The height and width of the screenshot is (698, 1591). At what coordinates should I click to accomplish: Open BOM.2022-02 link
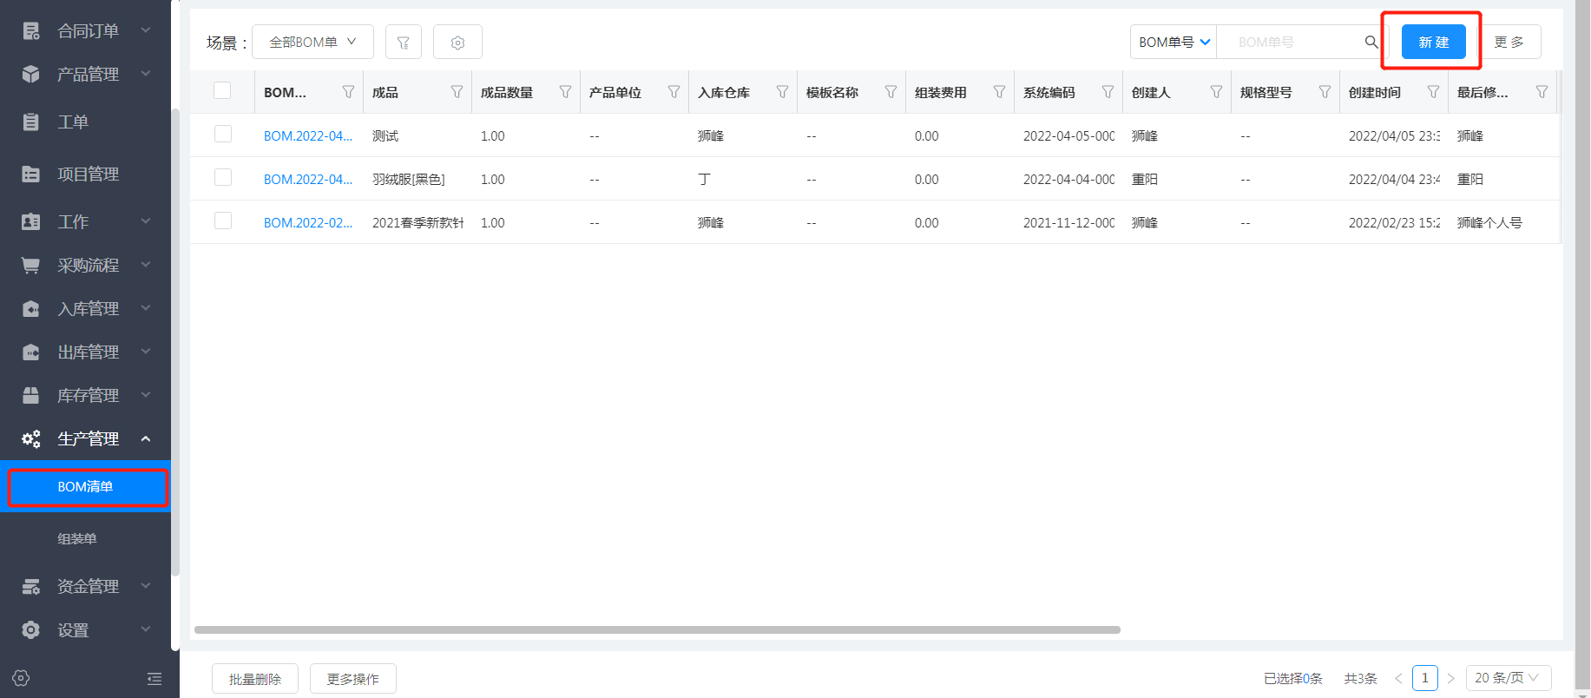tap(308, 222)
